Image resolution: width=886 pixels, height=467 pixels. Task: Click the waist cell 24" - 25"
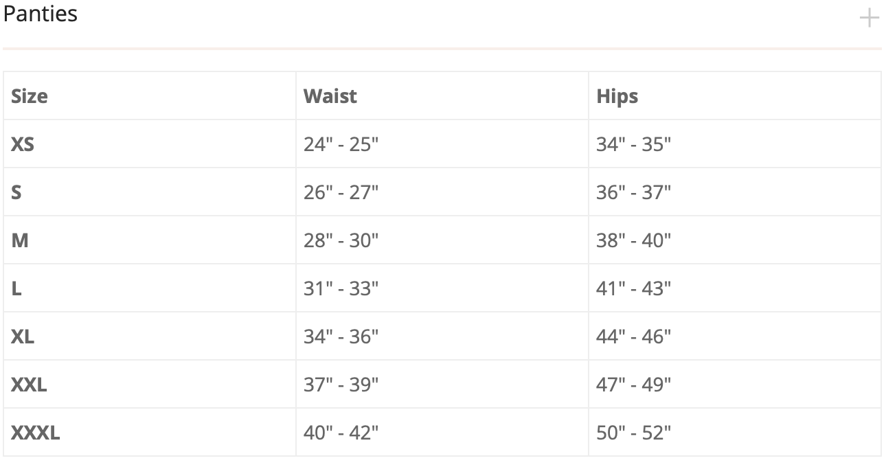[x=341, y=144]
